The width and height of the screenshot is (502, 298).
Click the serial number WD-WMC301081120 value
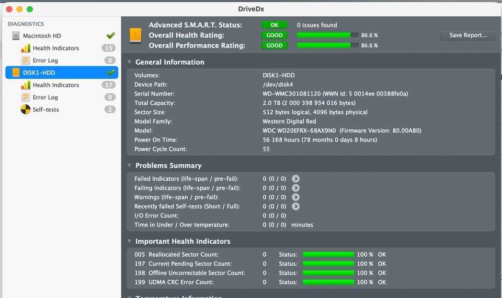[x=292, y=93]
